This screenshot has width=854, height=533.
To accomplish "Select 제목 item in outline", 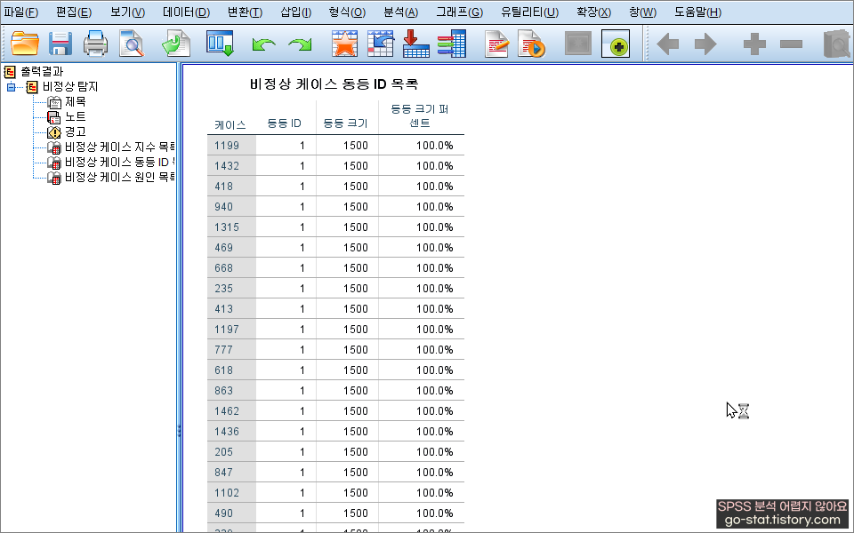I will pyautogui.click(x=75, y=101).
